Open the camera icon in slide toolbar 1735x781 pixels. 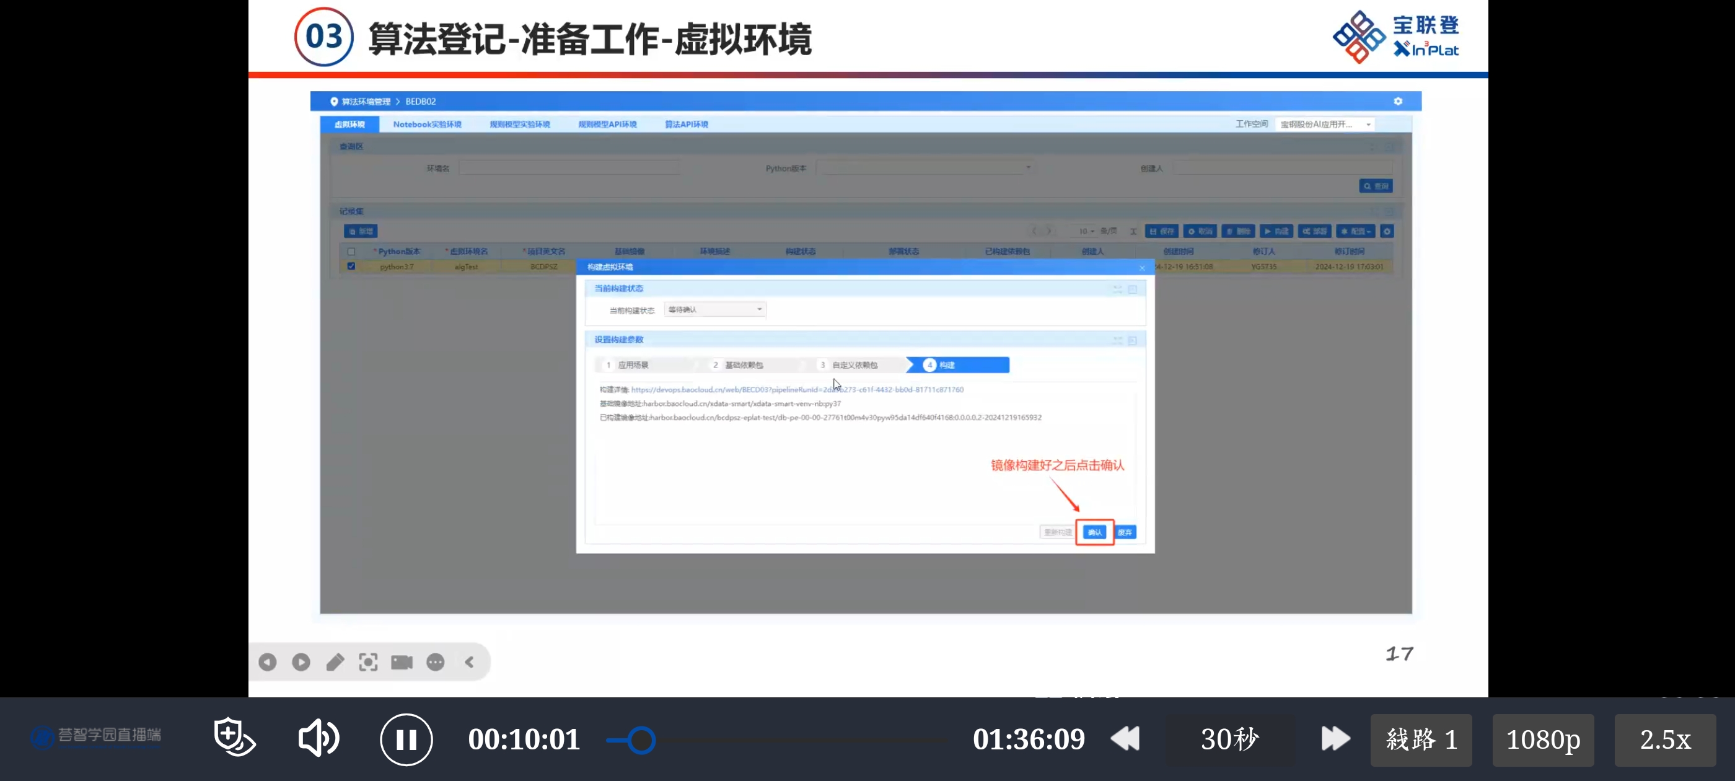[402, 662]
